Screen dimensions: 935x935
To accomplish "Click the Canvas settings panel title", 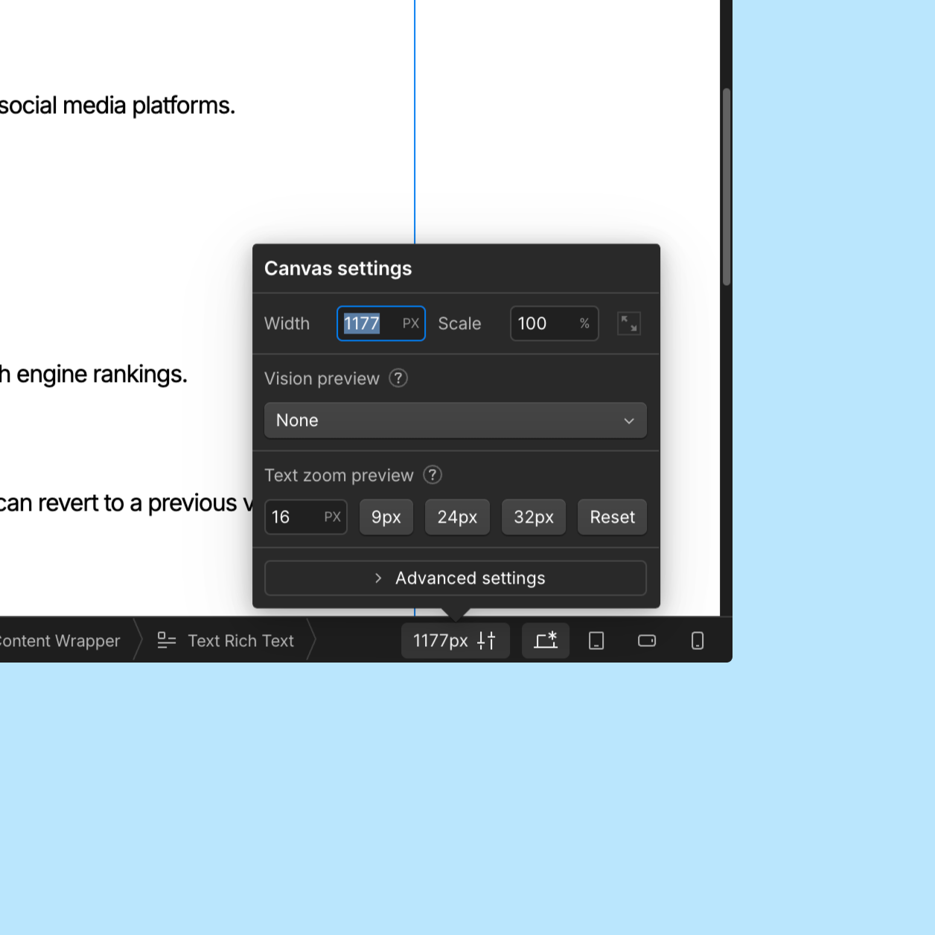I will 338,269.
